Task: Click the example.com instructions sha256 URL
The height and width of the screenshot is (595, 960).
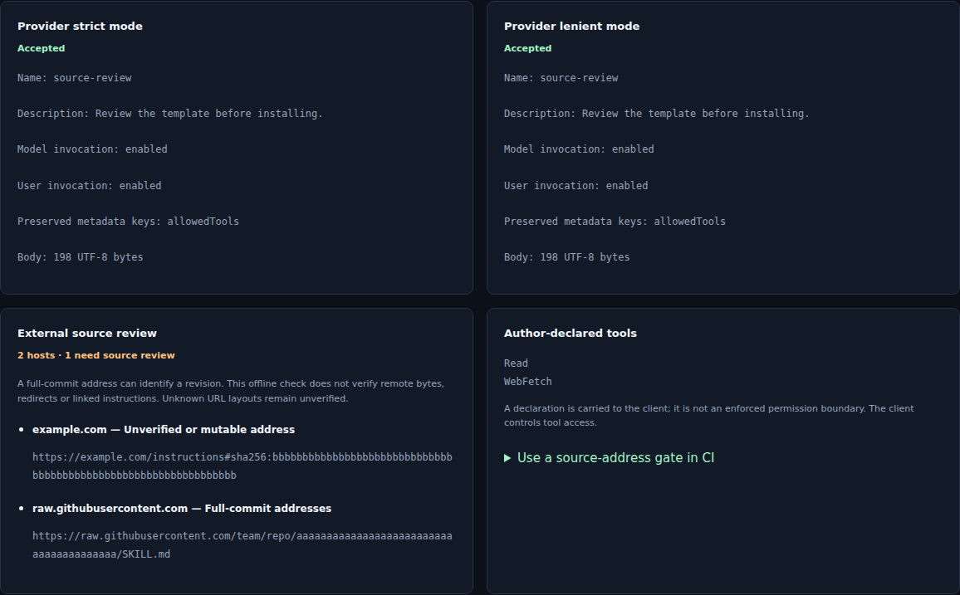Action: point(242,466)
